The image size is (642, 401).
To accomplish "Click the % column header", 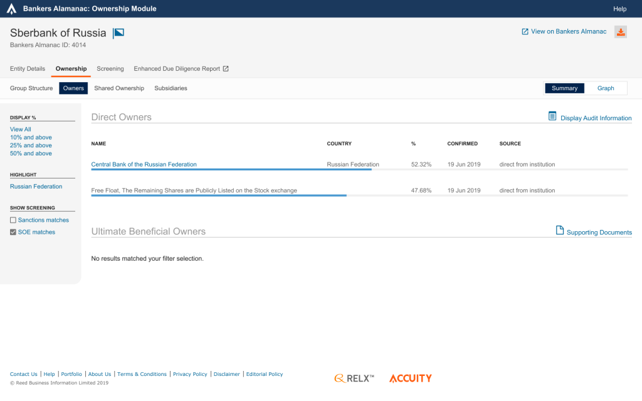I will [414, 143].
